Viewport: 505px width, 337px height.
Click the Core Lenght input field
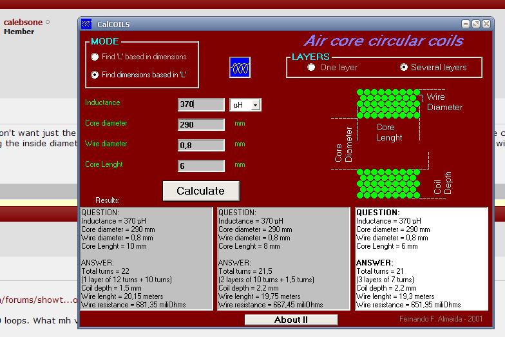click(x=201, y=166)
